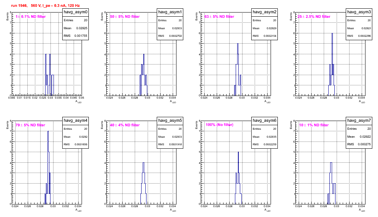Click RMS 0.0002296 in havg_asym3 box
The width and height of the screenshot is (378, 217).
(359, 36)
